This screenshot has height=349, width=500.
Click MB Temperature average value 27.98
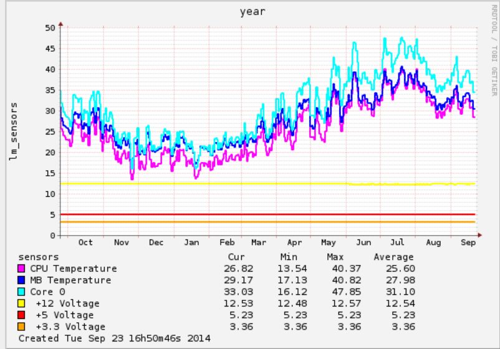tap(400, 280)
